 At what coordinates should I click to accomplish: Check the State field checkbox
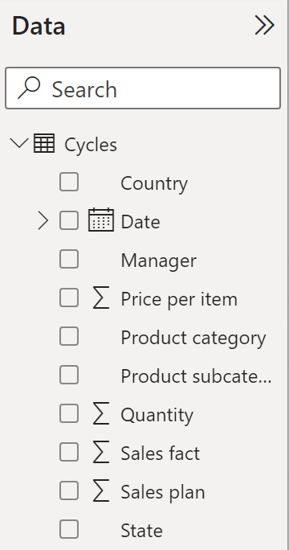point(69,529)
